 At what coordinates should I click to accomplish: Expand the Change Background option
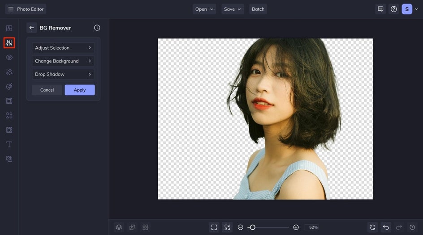tap(63, 61)
